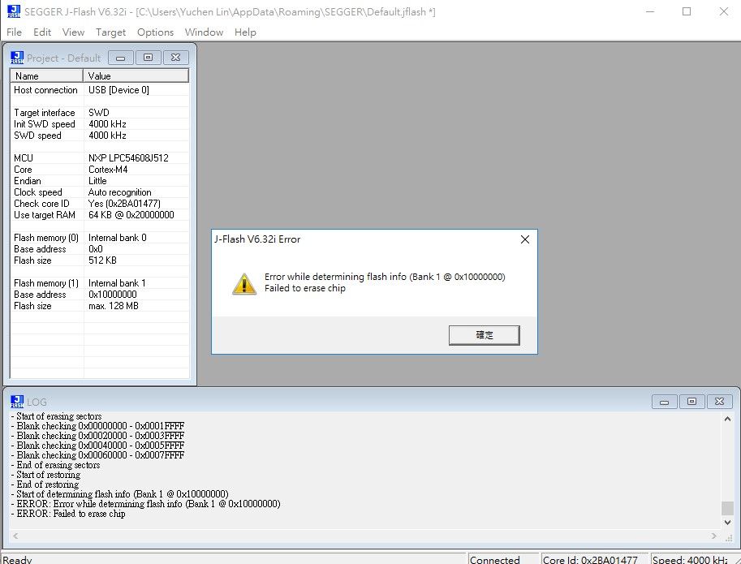Open the Help menu
Screen dimensions: 741x564
click(x=245, y=32)
